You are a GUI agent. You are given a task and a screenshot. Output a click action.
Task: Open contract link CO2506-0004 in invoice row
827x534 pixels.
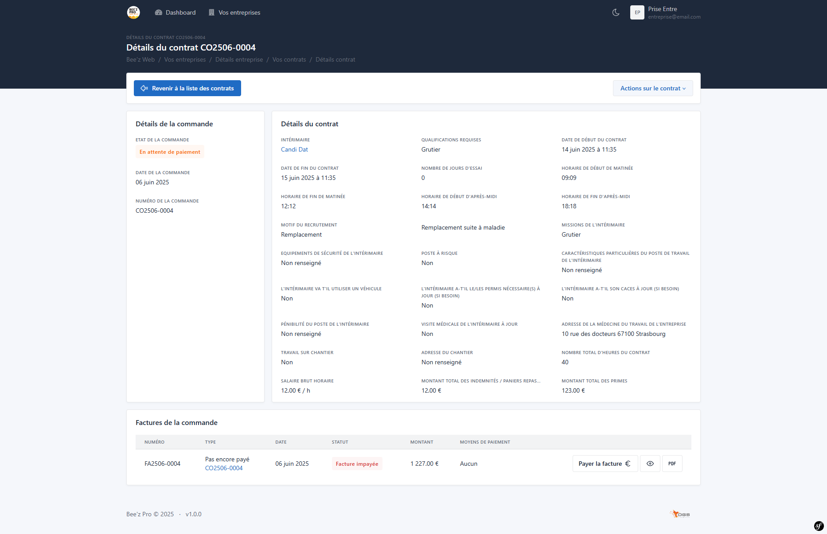click(x=224, y=468)
